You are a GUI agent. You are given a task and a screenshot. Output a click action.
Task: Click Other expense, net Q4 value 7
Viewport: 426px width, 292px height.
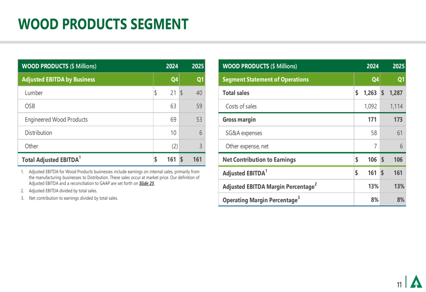375,146
